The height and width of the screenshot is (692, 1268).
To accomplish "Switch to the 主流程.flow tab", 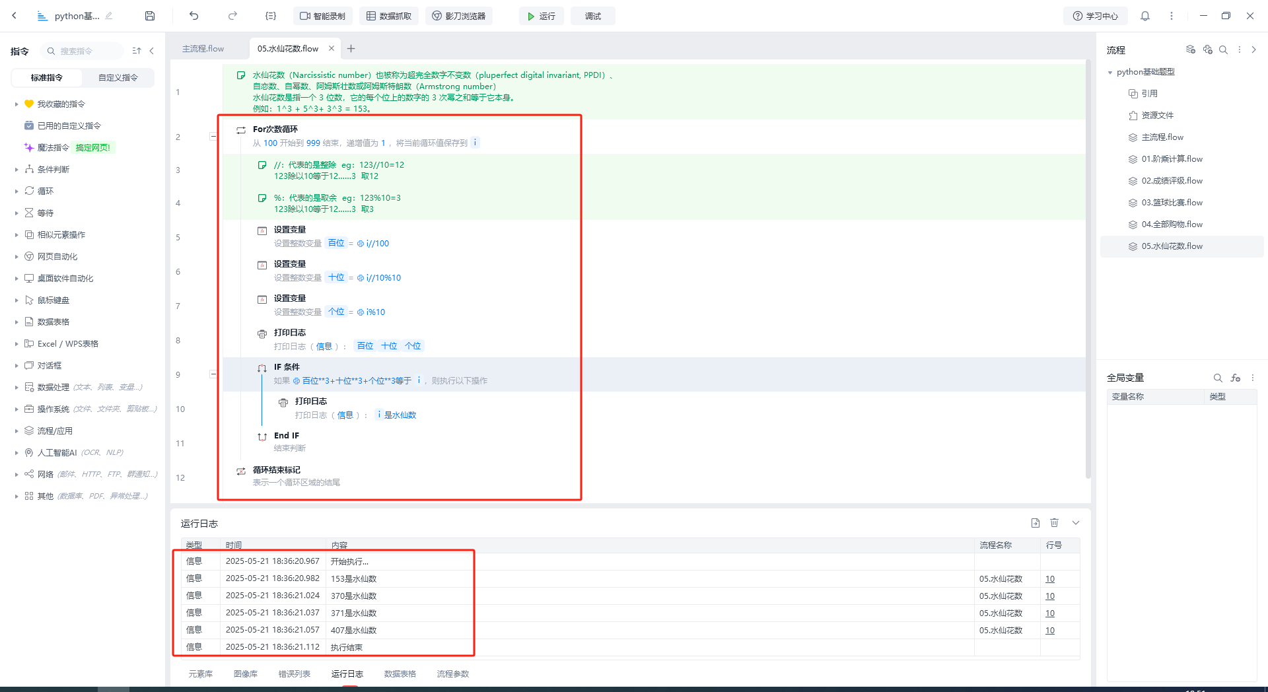I will point(203,48).
